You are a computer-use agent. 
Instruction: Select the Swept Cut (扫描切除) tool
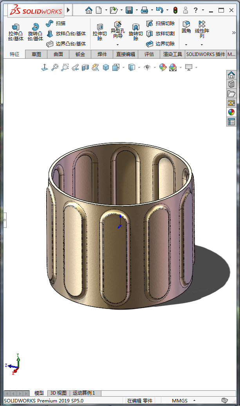coord(161,23)
